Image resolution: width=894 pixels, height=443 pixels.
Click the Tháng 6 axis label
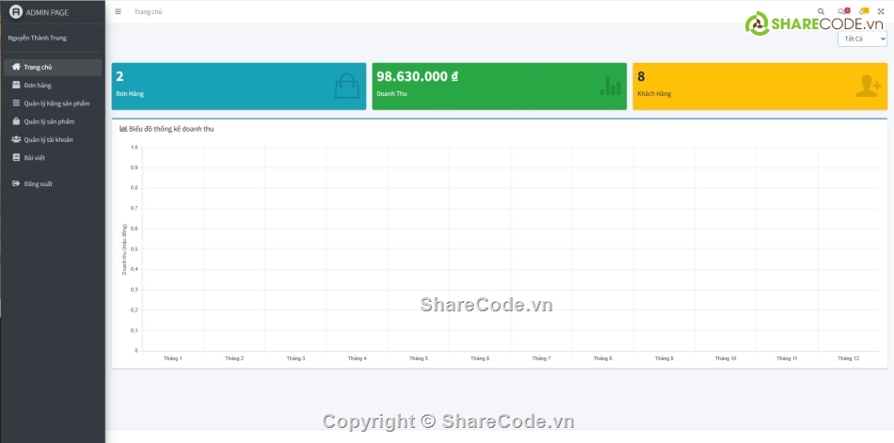pos(480,358)
